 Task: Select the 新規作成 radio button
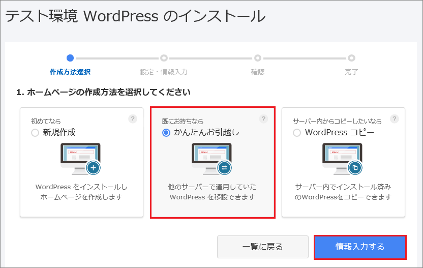tap(35, 133)
